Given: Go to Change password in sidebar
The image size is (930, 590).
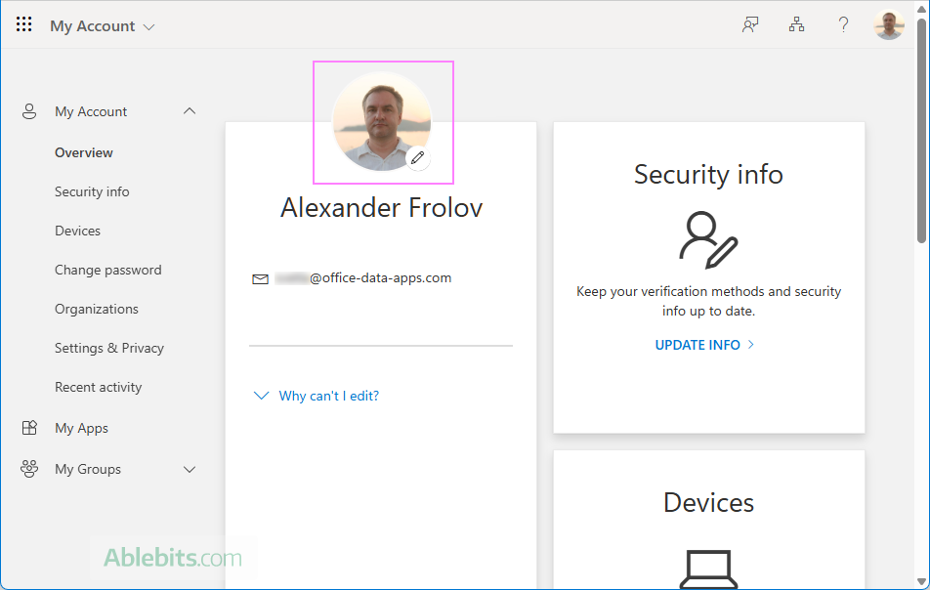Looking at the screenshot, I should pyautogui.click(x=107, y=270).
